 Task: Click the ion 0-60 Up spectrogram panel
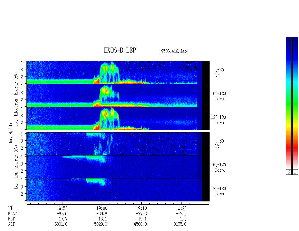coord(118,144)
